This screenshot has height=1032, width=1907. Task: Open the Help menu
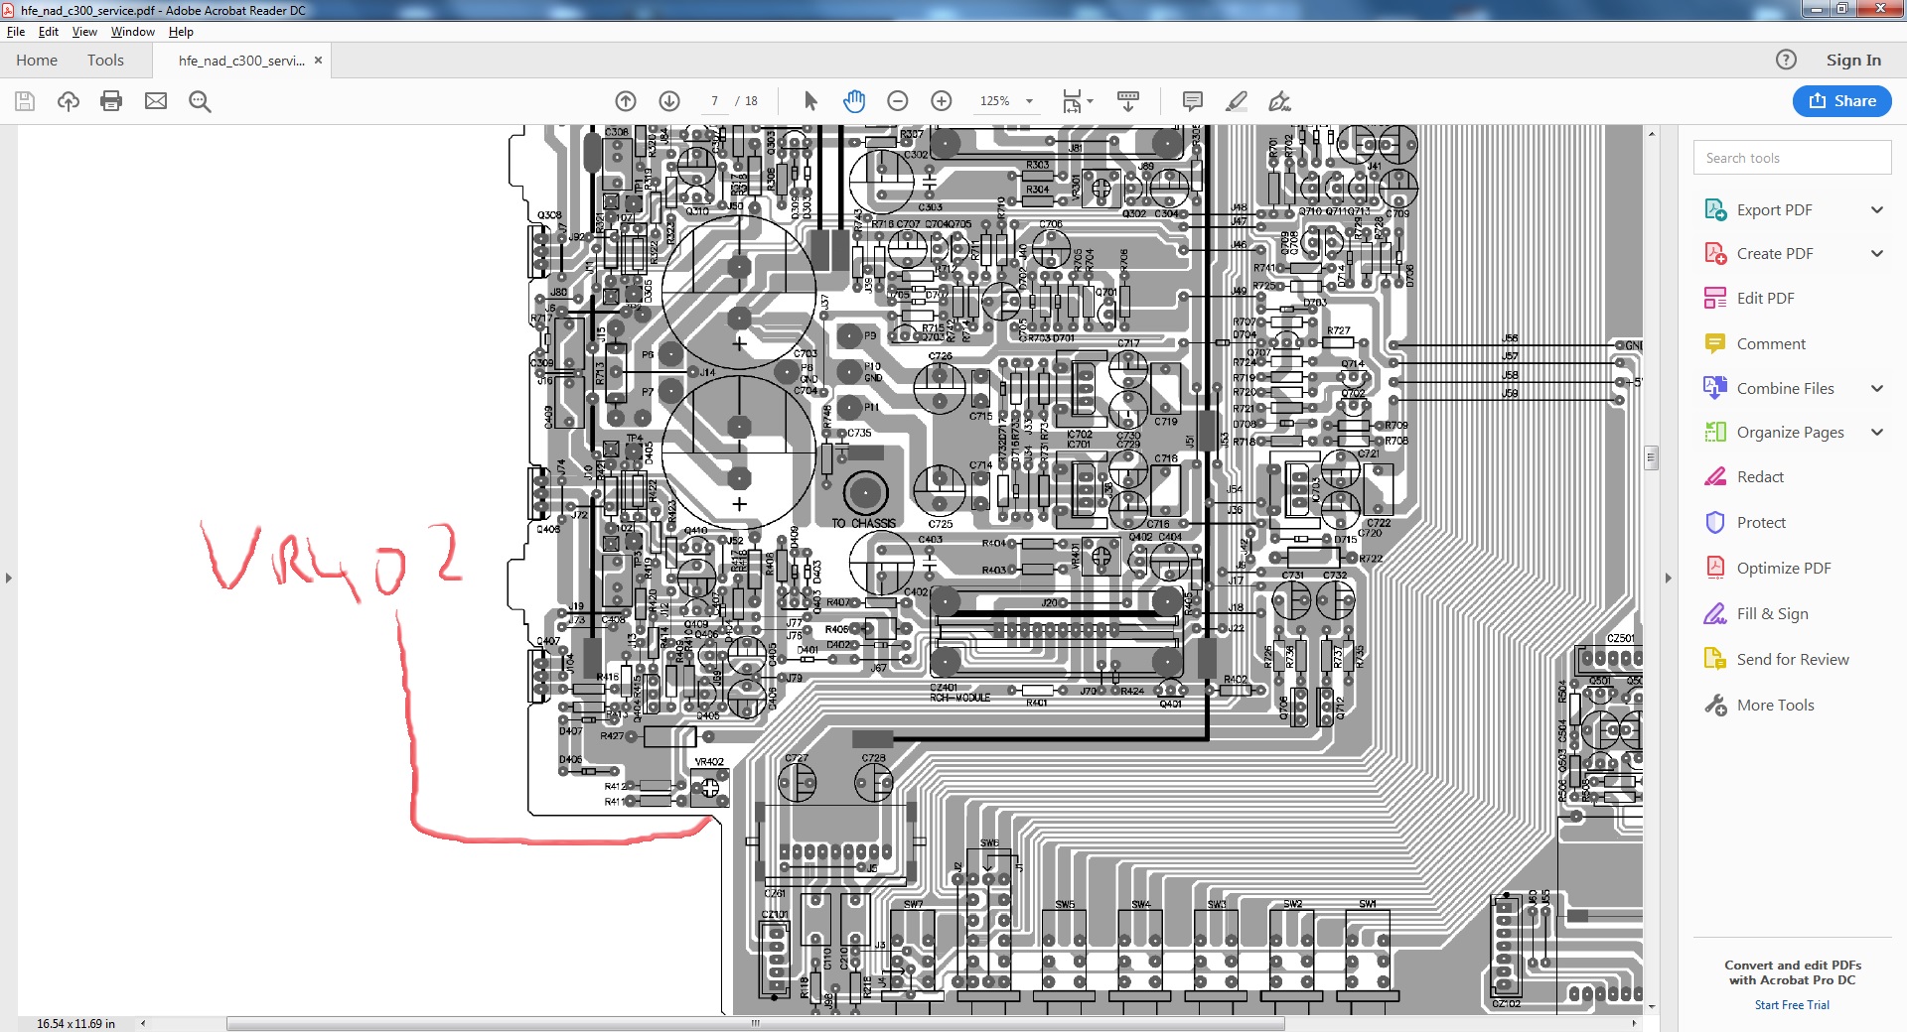pyautogui.click(x=181, y=32)
